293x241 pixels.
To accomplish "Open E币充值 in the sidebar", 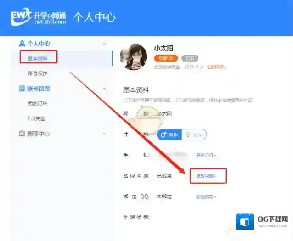I will [37, 118].
